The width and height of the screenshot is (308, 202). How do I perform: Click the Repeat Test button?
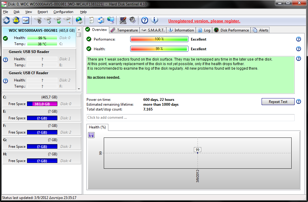point(278,101)
